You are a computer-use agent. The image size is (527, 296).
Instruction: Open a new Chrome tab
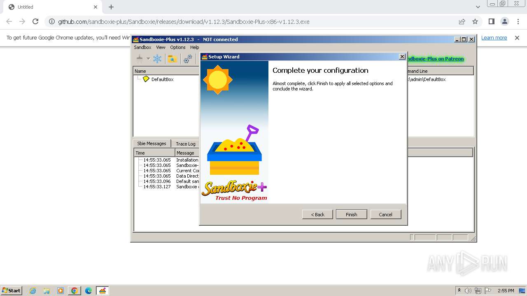click(x=111, y=7)
